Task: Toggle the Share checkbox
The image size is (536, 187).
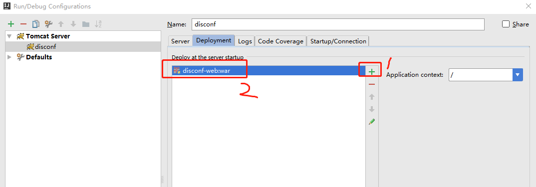Action: (x=506, y=24)
